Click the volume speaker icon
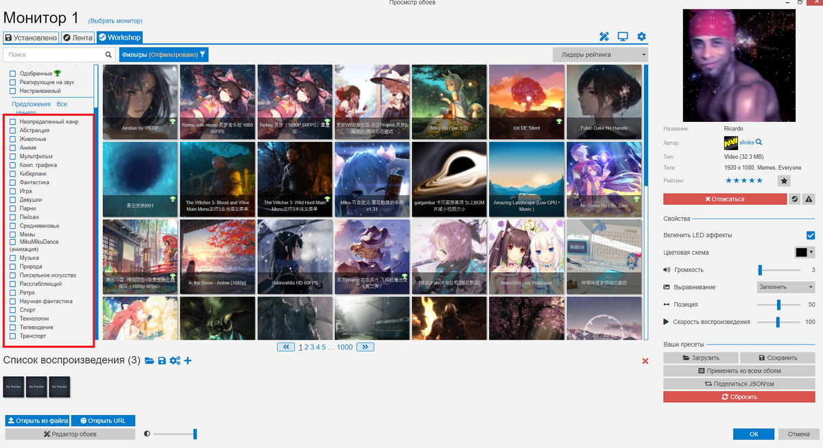The image size is (823, 448). pos(667,270)
